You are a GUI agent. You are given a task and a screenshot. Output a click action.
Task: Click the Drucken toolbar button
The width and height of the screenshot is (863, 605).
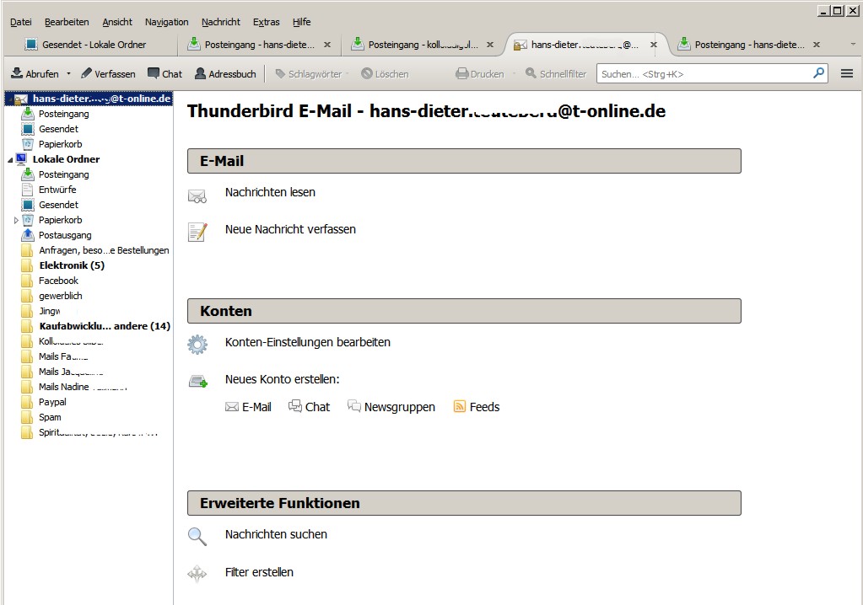click(480, 73)
